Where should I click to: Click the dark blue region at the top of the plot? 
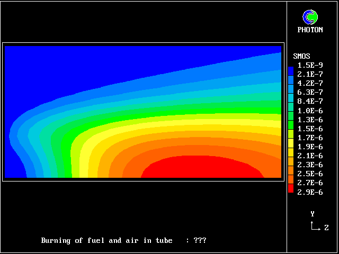point(106,63)
